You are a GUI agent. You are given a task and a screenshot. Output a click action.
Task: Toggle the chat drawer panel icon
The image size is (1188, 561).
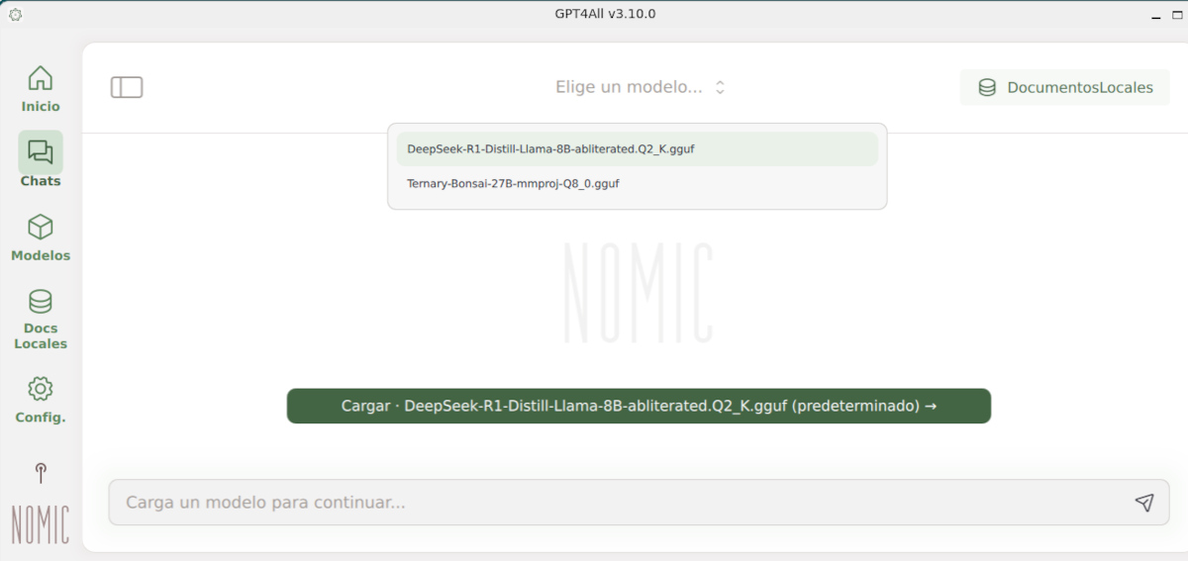(x=127, y=87)
